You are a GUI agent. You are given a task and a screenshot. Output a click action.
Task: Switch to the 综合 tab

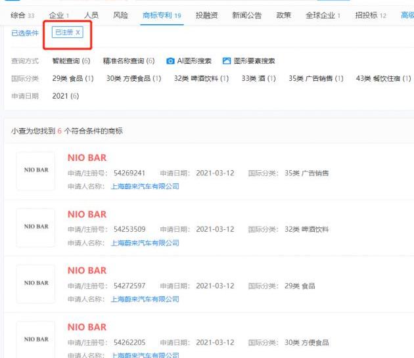tap(22, 14)
